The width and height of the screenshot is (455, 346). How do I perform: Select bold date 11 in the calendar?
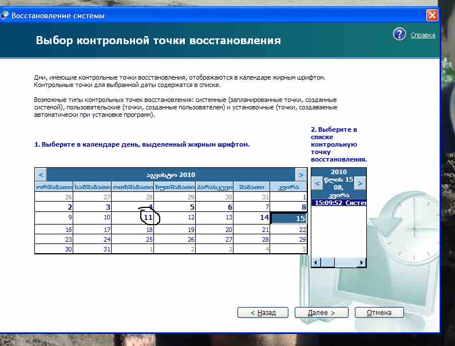click(x=148, y=218)
